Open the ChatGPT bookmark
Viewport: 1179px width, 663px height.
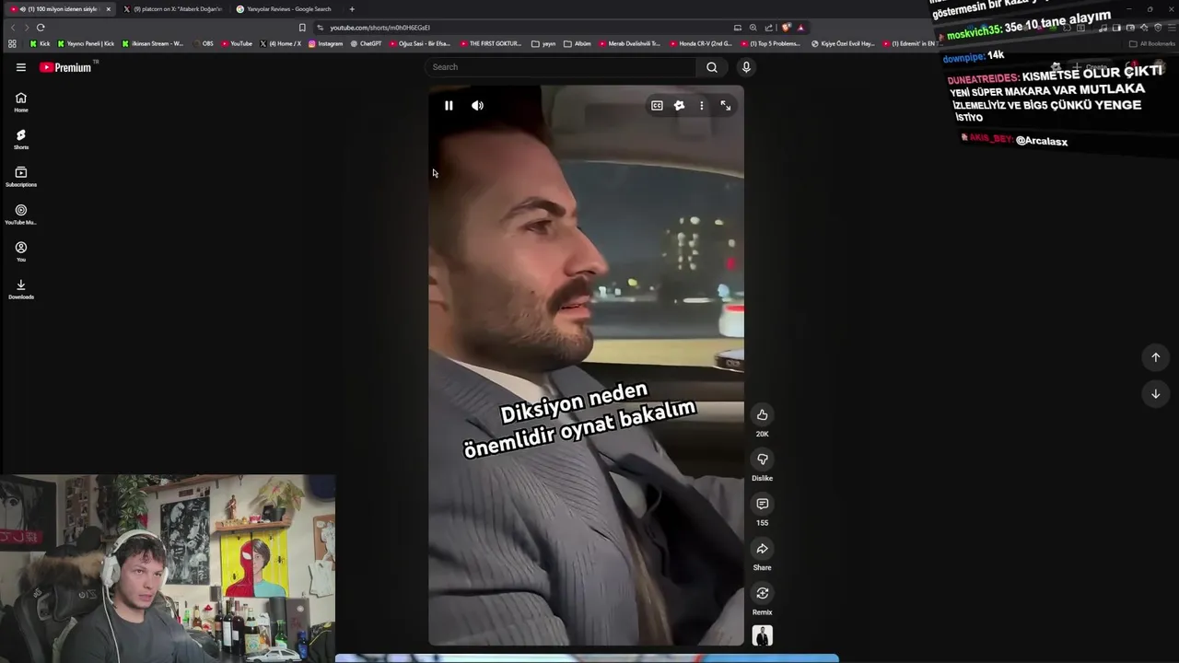366,43
